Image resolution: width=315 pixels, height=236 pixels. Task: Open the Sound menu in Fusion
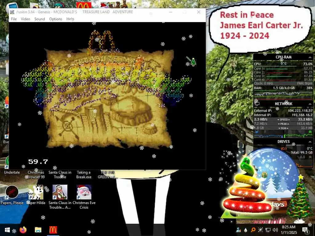coord(40,19)
